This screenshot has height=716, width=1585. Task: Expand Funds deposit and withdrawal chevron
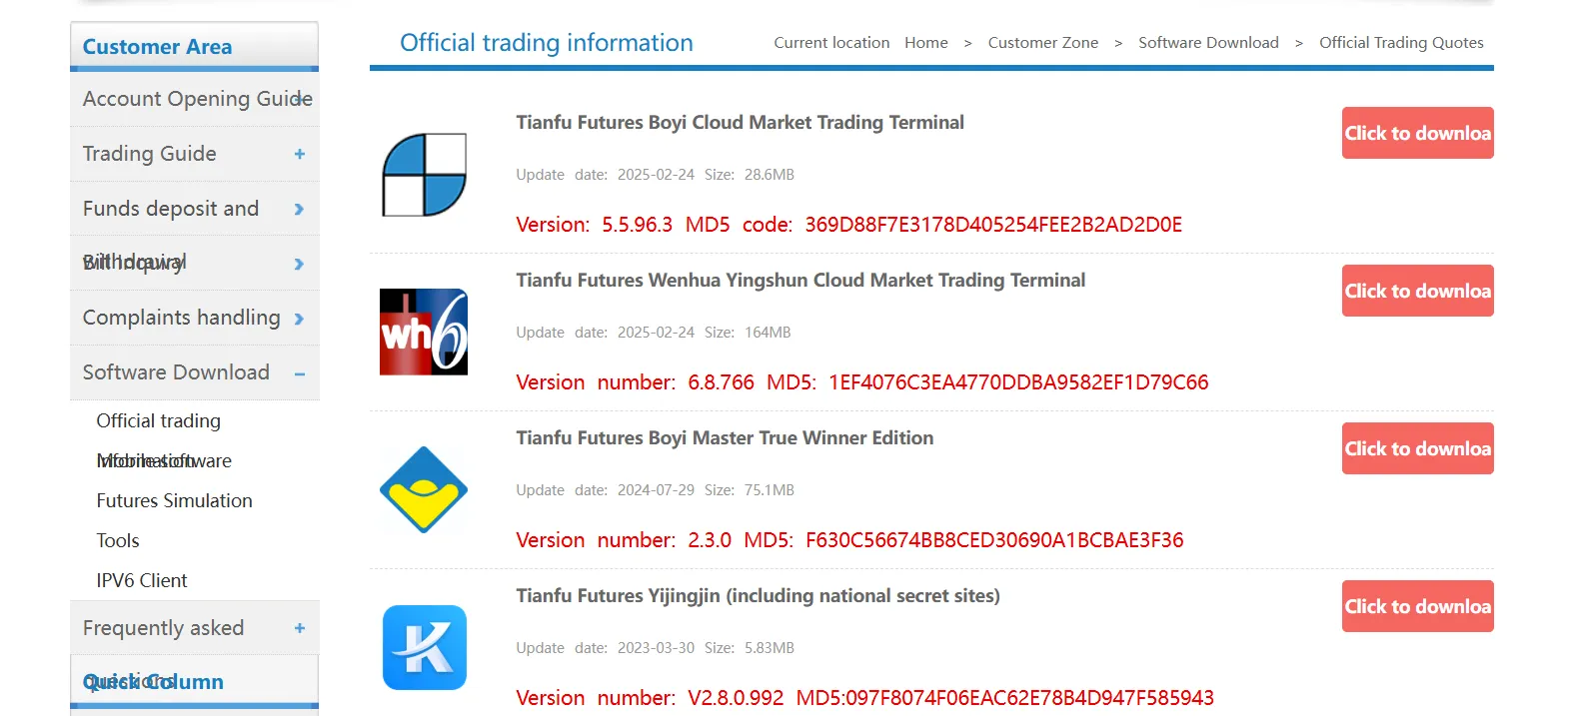click(x=299, y=209)
